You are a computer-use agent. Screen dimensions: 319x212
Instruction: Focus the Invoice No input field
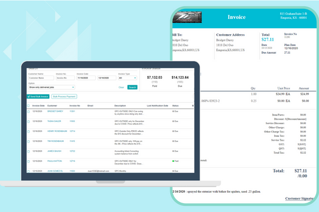66,78
